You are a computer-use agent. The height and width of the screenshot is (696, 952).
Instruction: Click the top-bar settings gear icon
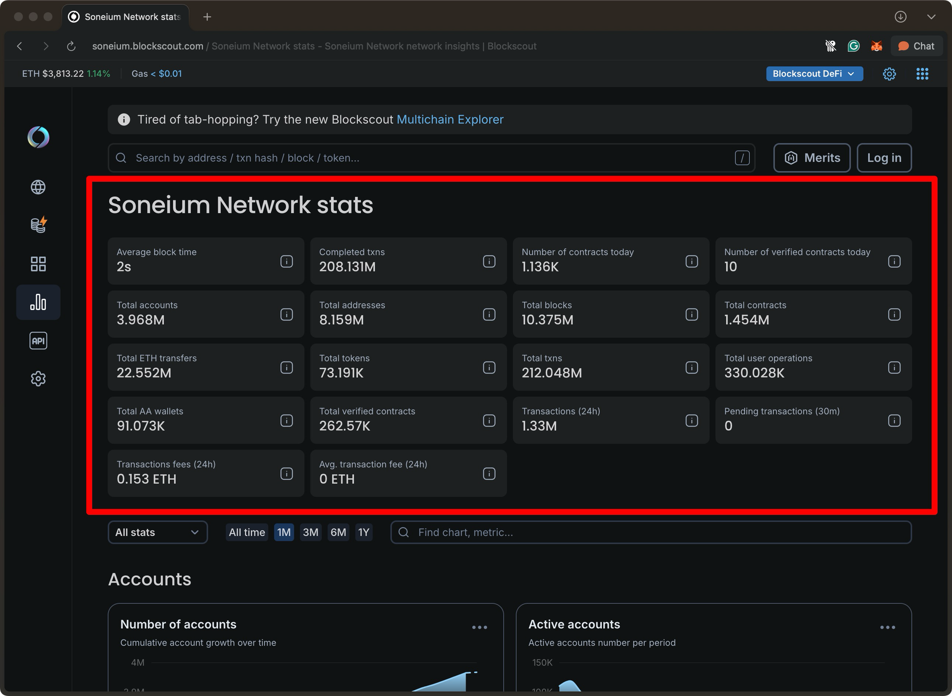coord(889,74)
